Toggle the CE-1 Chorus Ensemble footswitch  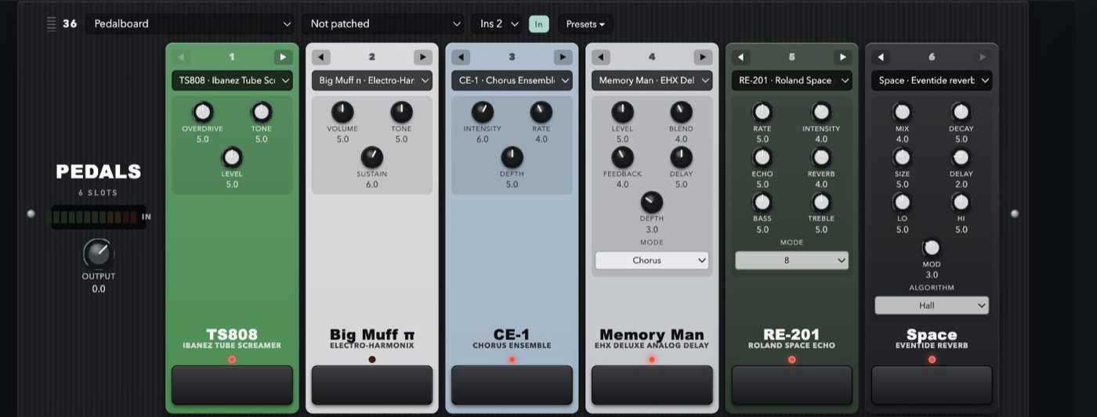point(512,385)
